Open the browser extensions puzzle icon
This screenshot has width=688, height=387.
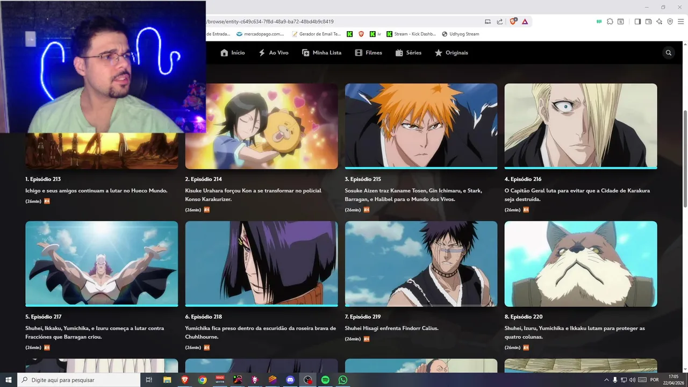coord(610,21)
